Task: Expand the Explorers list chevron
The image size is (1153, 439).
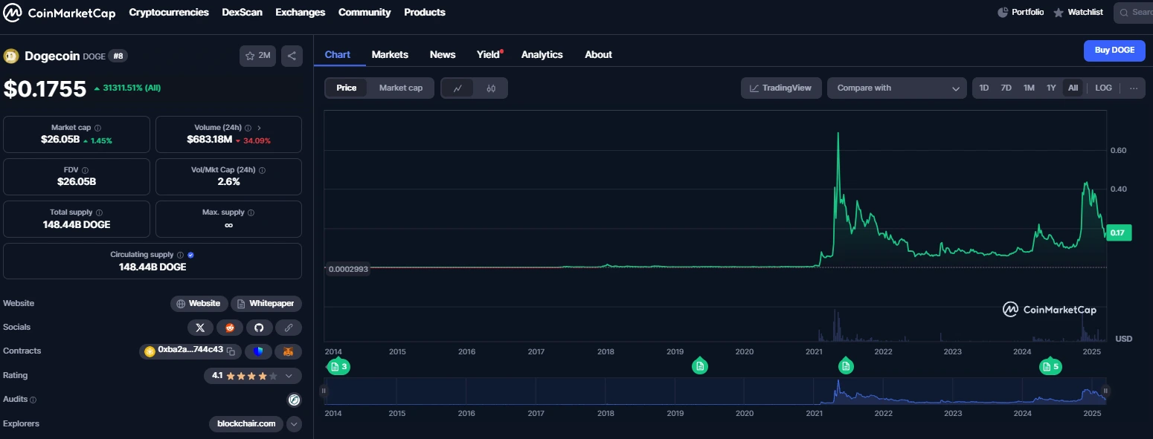Action: 294,423
